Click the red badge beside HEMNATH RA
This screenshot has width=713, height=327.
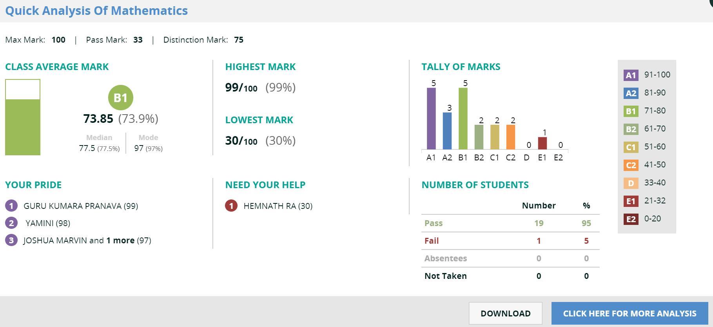pos(231,206)
